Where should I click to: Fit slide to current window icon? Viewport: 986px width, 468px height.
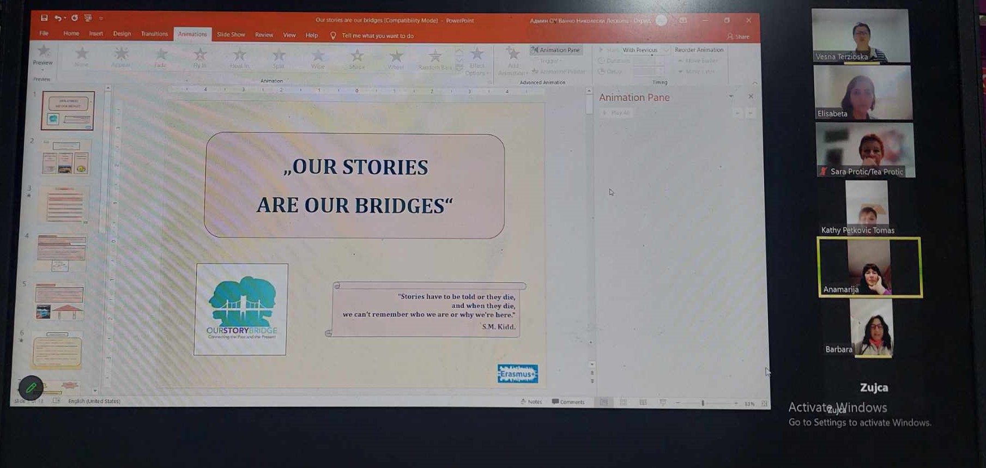click(x=764, y=404)
